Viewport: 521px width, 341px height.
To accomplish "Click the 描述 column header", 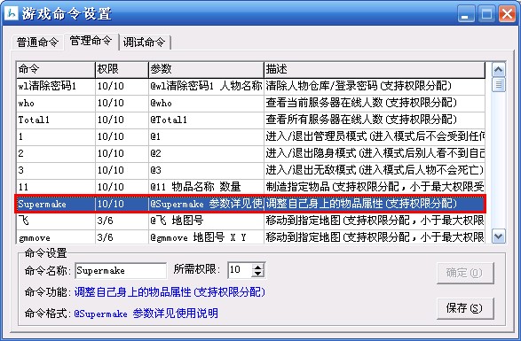I will (x=375, y=69).
